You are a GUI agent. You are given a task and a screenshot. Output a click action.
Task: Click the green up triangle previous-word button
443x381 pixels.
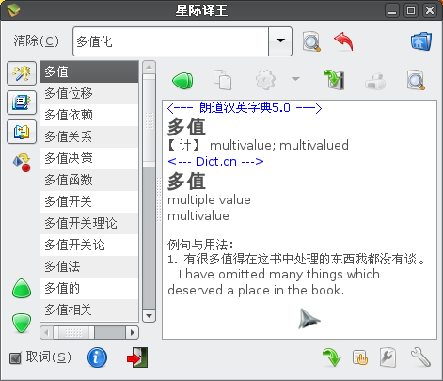[x=22, y=289]
